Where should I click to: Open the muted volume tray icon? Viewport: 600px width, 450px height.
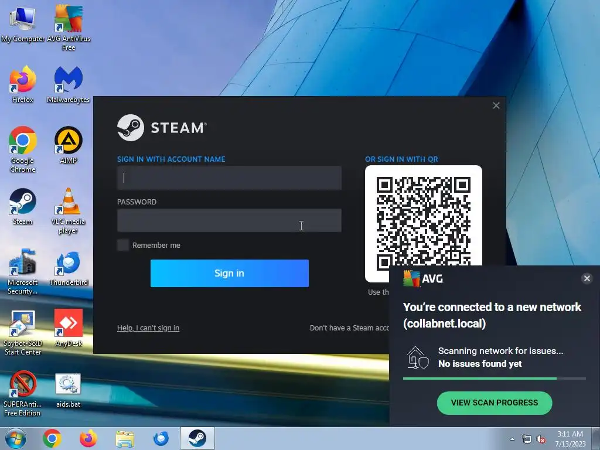(x=541, y=439)
